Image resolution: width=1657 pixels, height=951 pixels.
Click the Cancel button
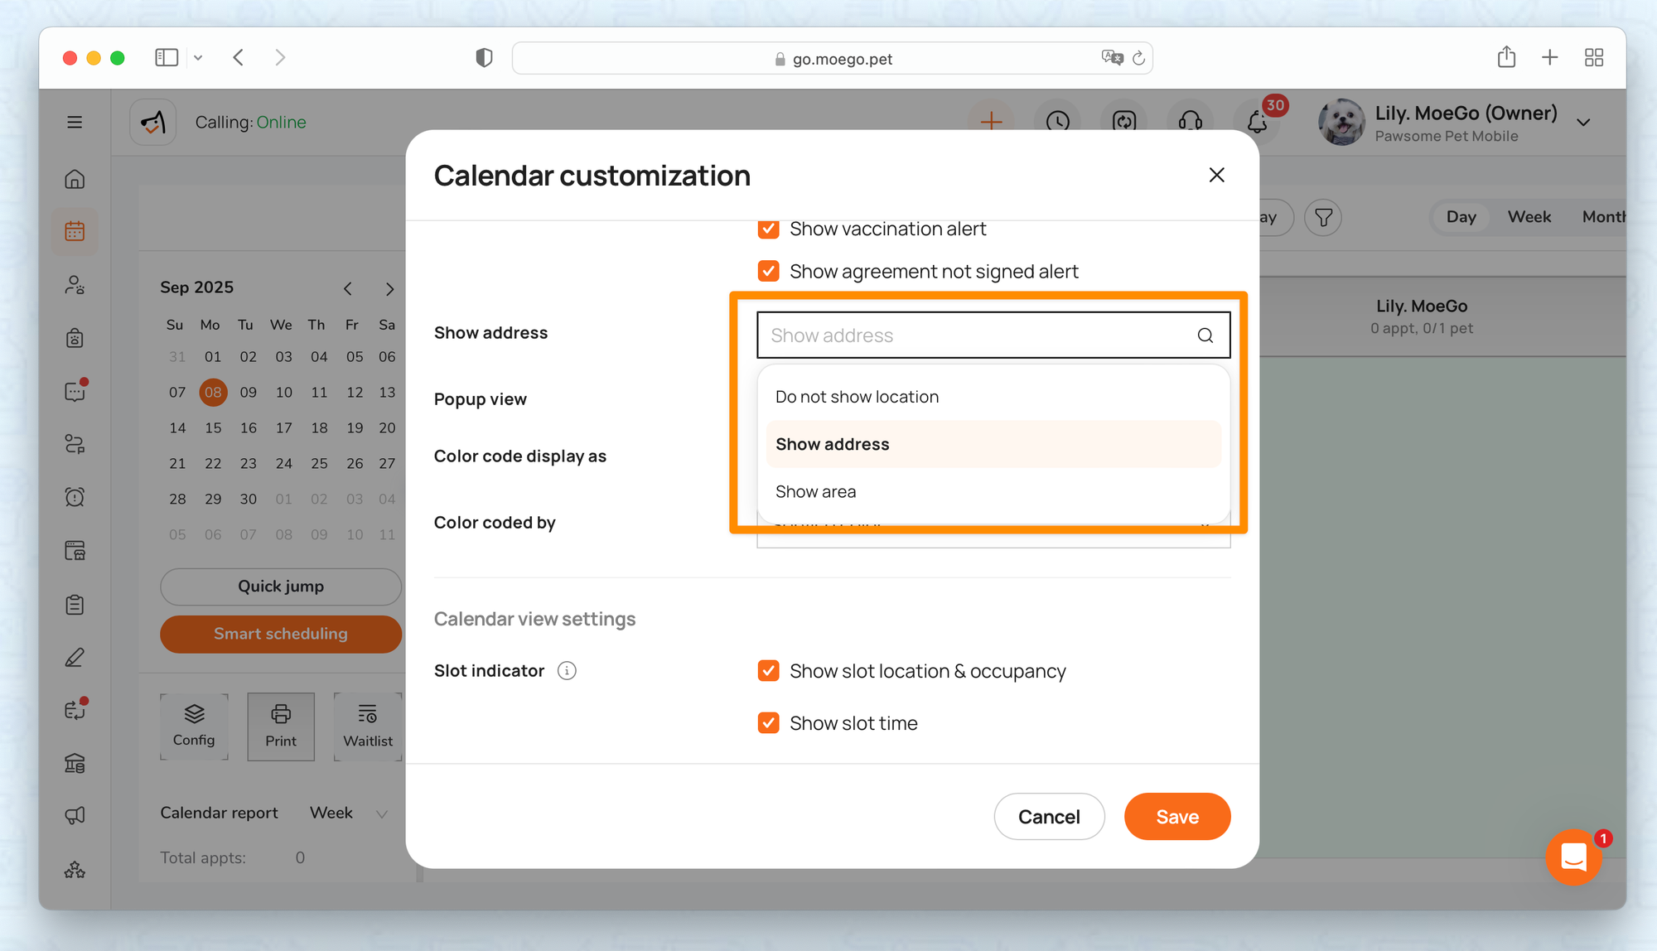[x=1049, y=816]
